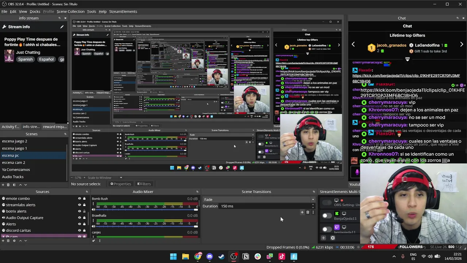The image size is (467, 263).
Task: Show hidden system tray icons
Action: [x=394, y=257]
